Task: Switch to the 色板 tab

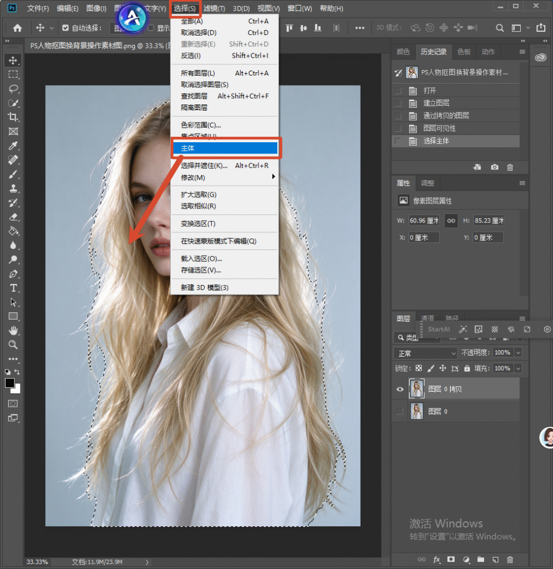Action: point(464,52)
